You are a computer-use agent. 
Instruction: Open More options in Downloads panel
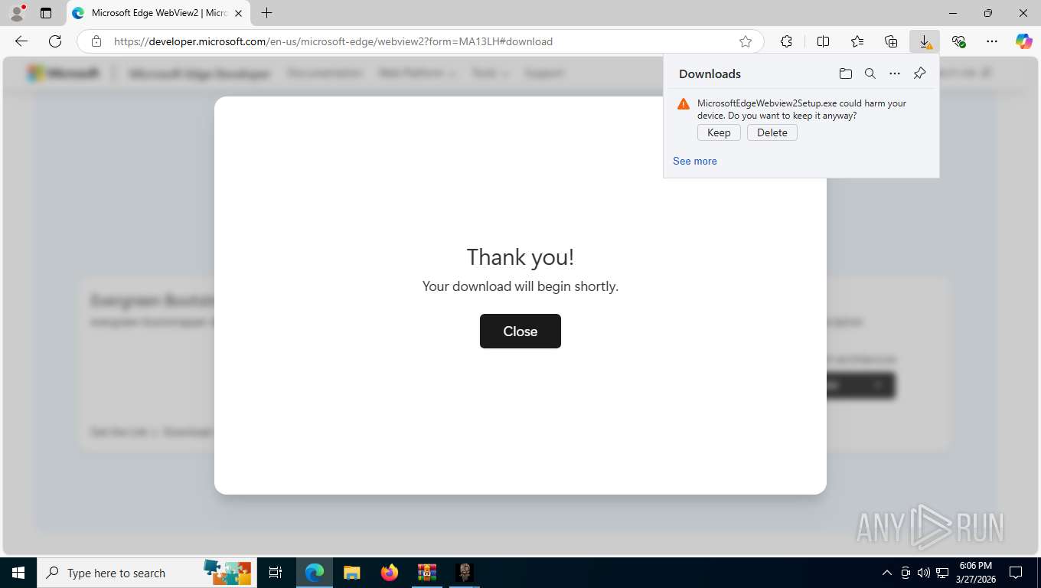(895, 73)
